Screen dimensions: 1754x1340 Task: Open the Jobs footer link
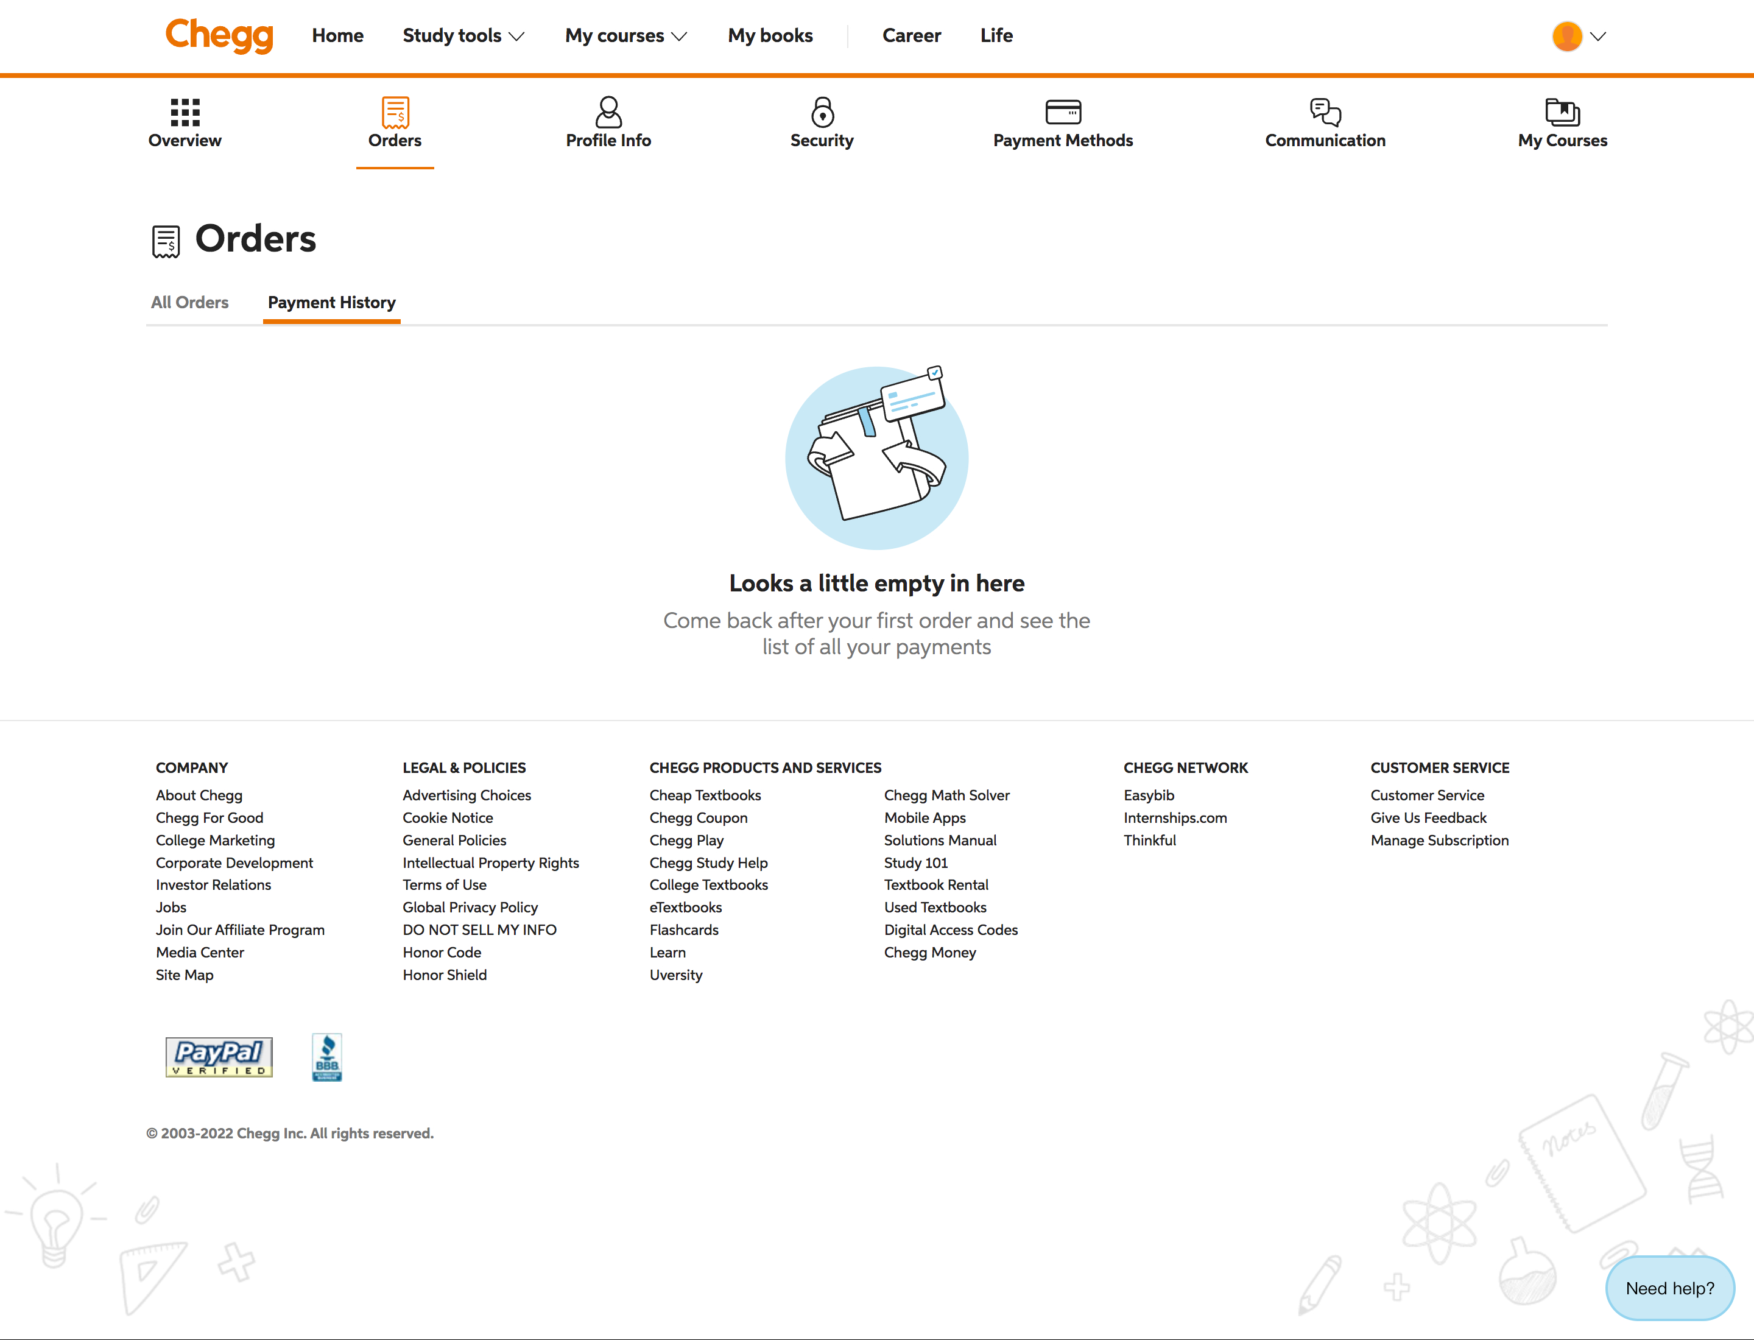(172, 907)
